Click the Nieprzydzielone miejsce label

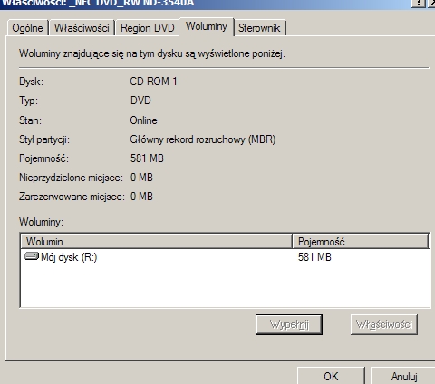pyautogui.click(x=71, y=178)
